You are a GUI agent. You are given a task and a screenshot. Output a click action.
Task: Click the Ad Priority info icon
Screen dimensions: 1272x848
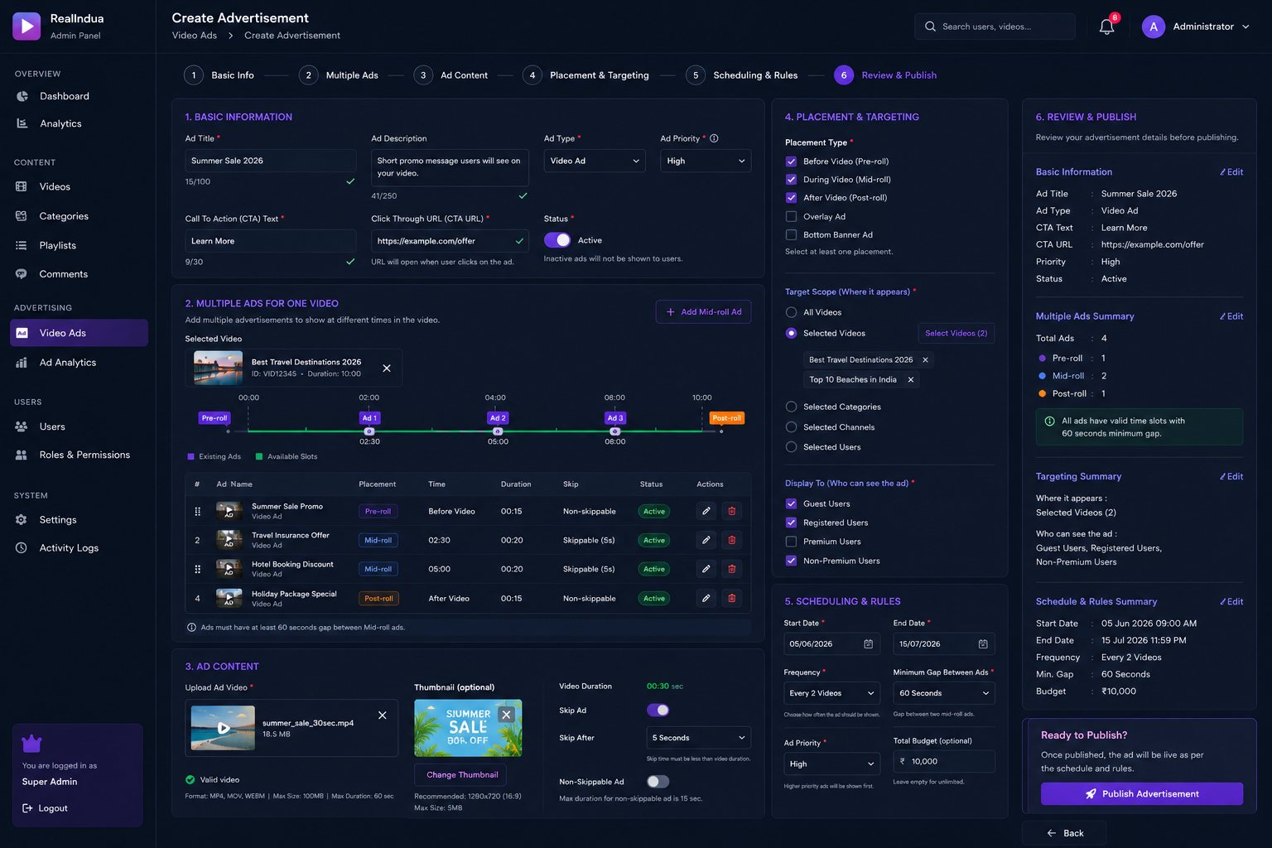[714, 138]
